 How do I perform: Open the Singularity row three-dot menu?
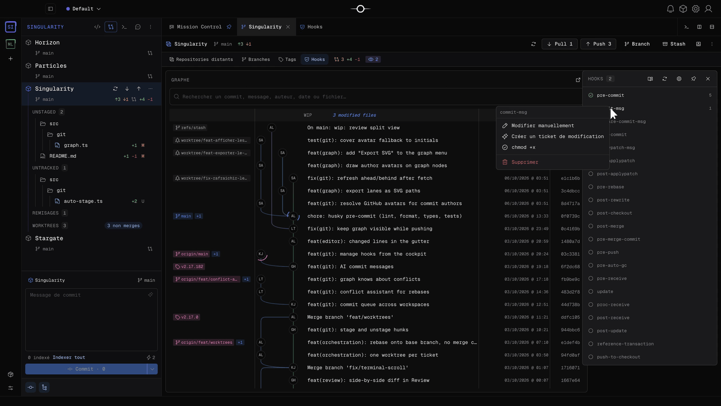(151, 89)
